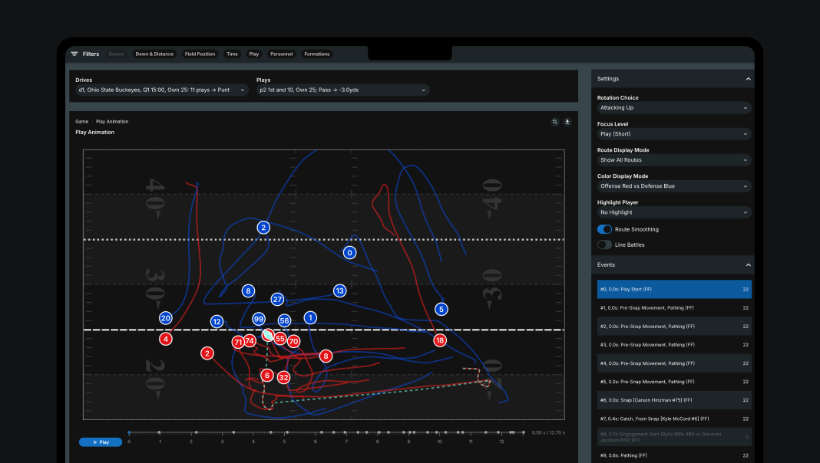Expand the Rotation Choice dropdown
Screen dimensions: 820x463
[673, 108]
